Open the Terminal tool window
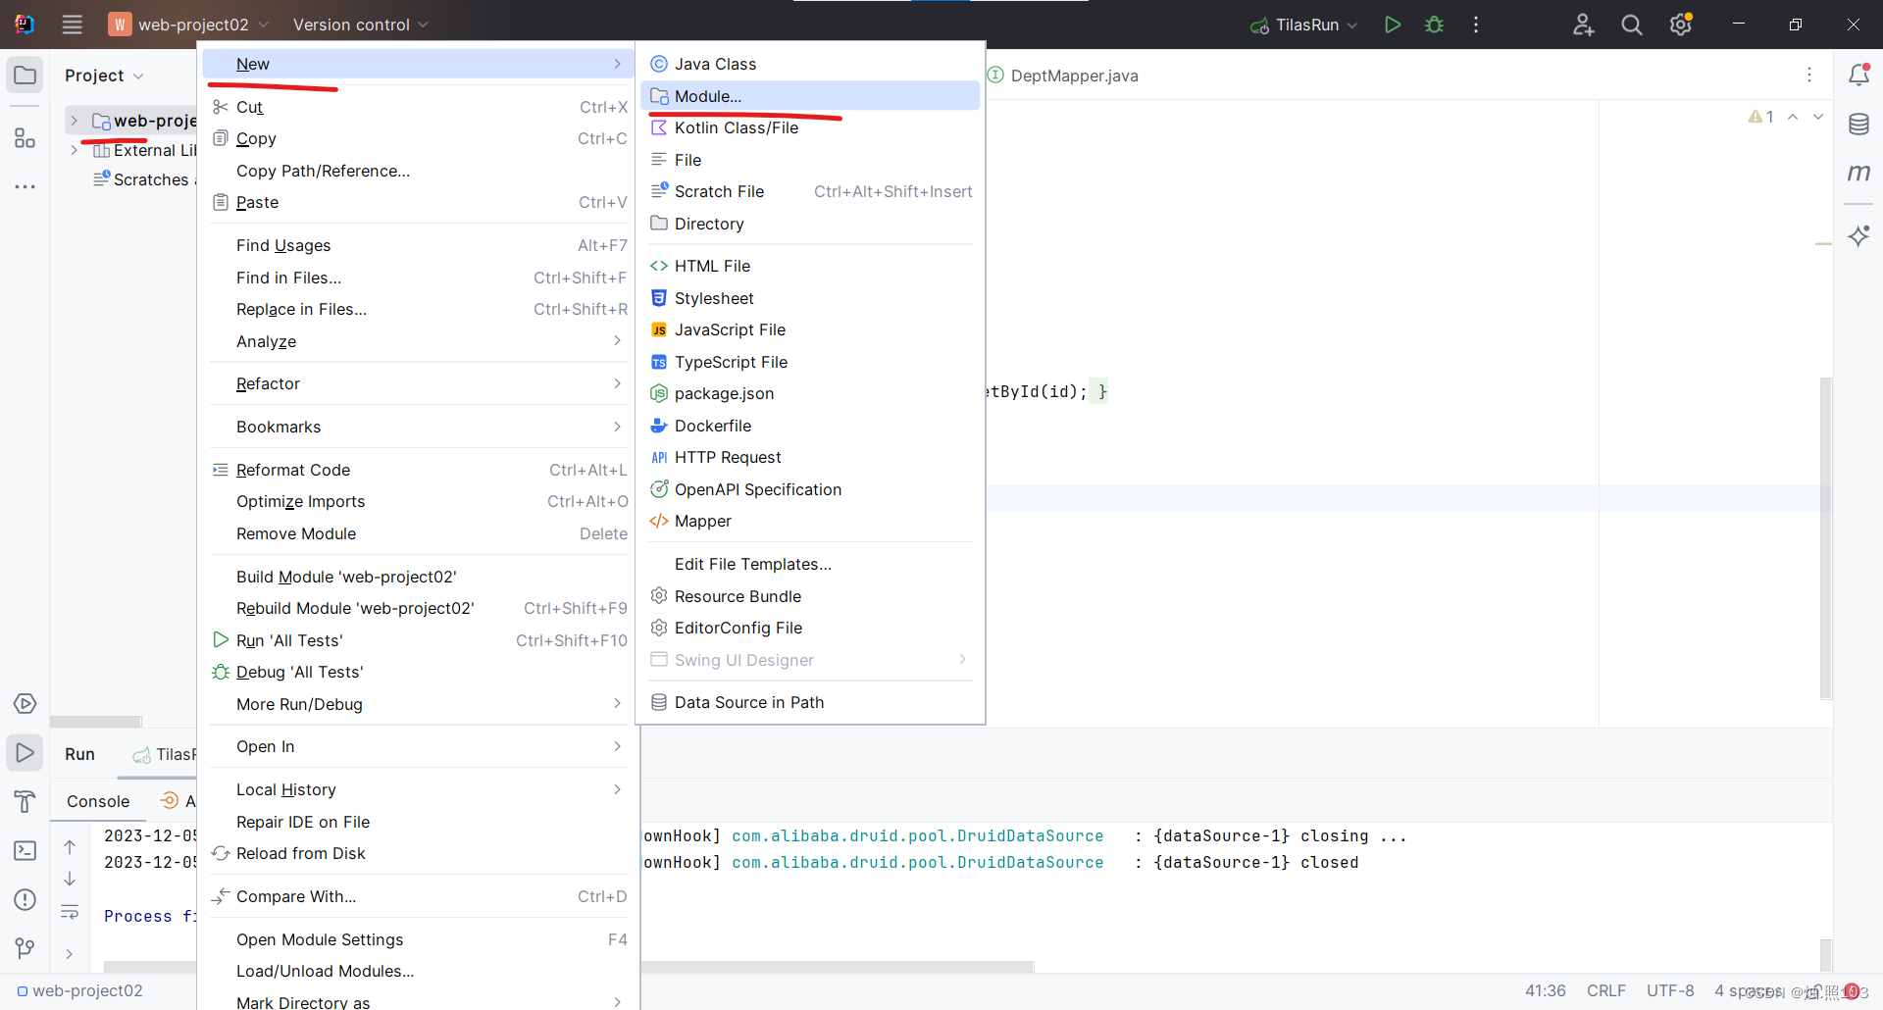The image size is (1883, 1010). click(25, 850)
